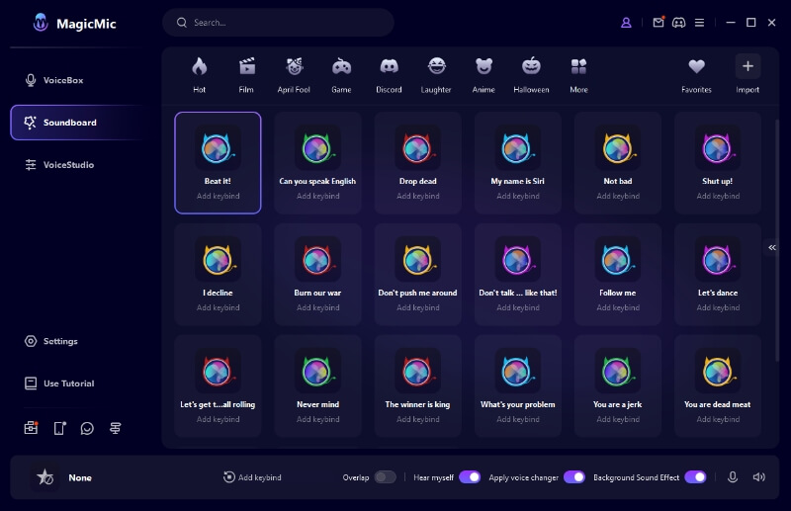The width and height of the screenshot is (791, 511).
Task: Select the April Fool category
Action: pos(294,75)
